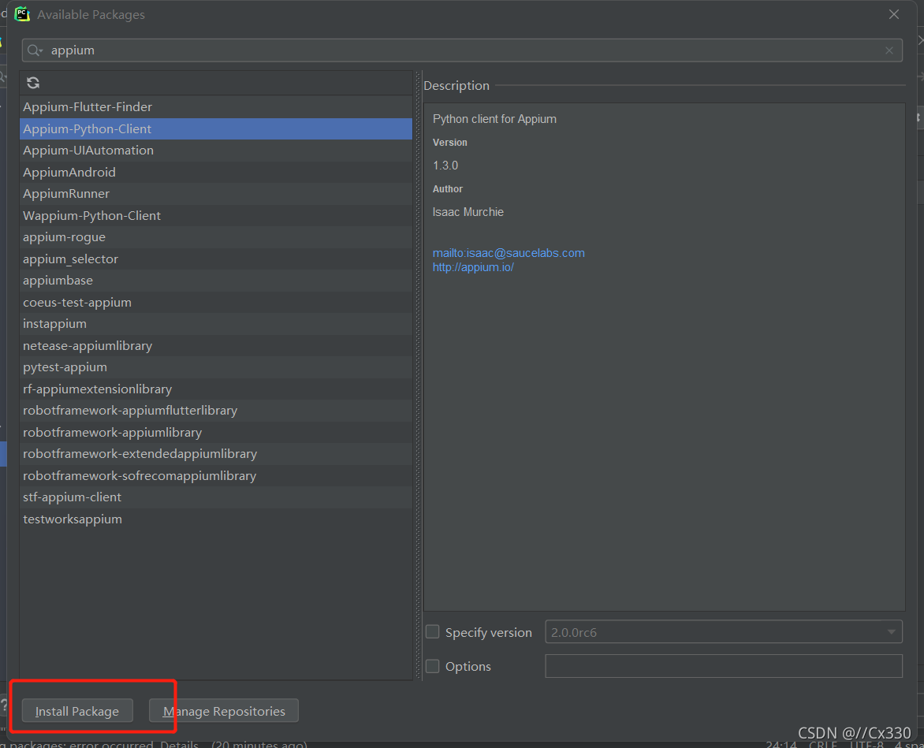Close the Available Packages dialog
Image resolution: width=924 pixels, height=748 pixels.
coord(894,14)
